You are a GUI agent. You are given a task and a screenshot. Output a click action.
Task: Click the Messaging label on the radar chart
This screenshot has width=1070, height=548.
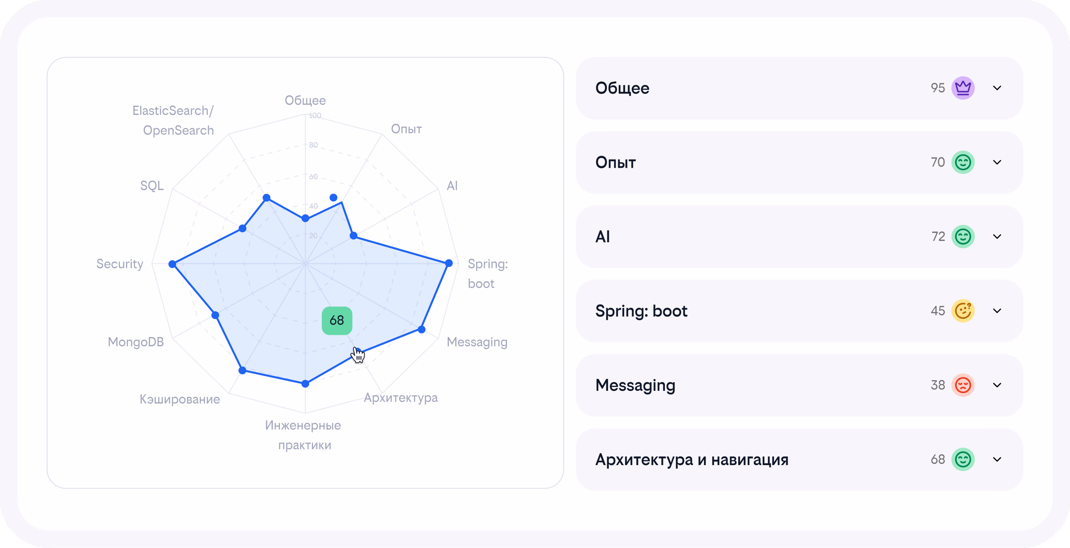(x=477, y=342)
